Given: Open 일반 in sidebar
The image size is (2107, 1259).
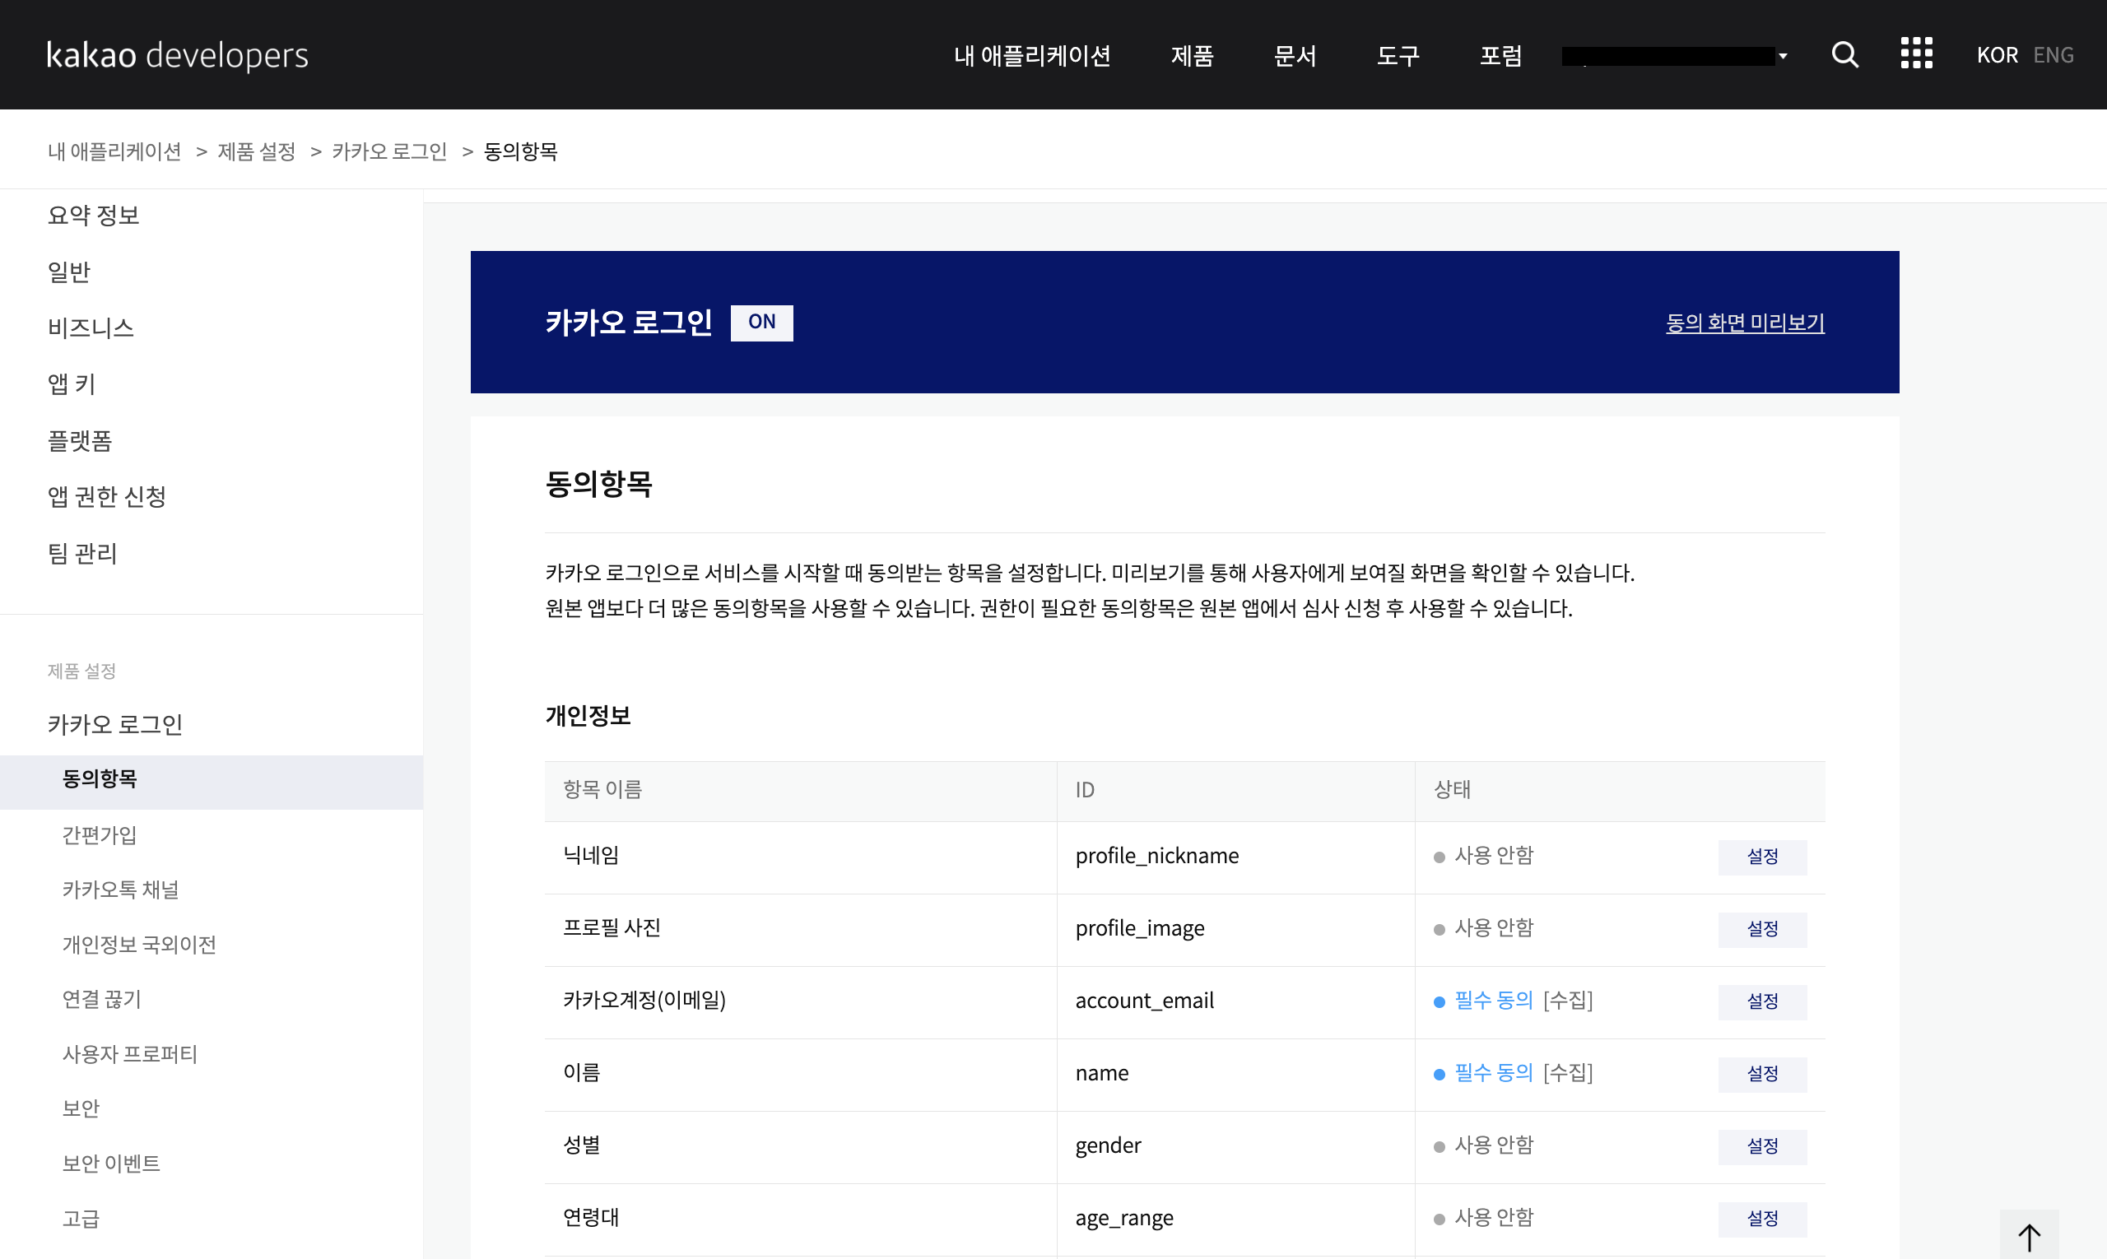Looking at the screenshot, I should [69, 272].
